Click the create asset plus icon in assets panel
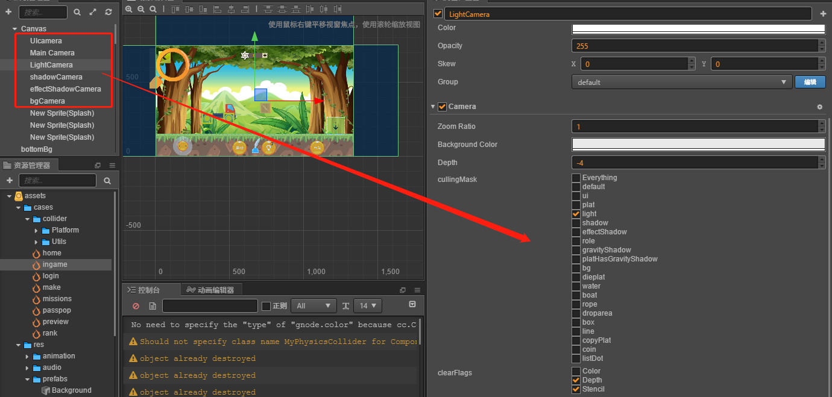 9,180
